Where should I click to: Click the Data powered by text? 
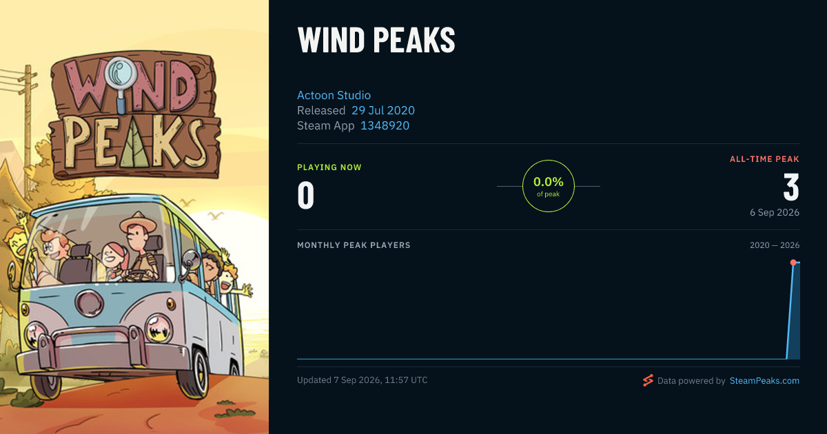691,380
